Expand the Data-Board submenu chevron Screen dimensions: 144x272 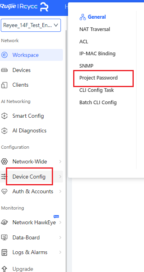pyautogui.click(x=60, y=237)
